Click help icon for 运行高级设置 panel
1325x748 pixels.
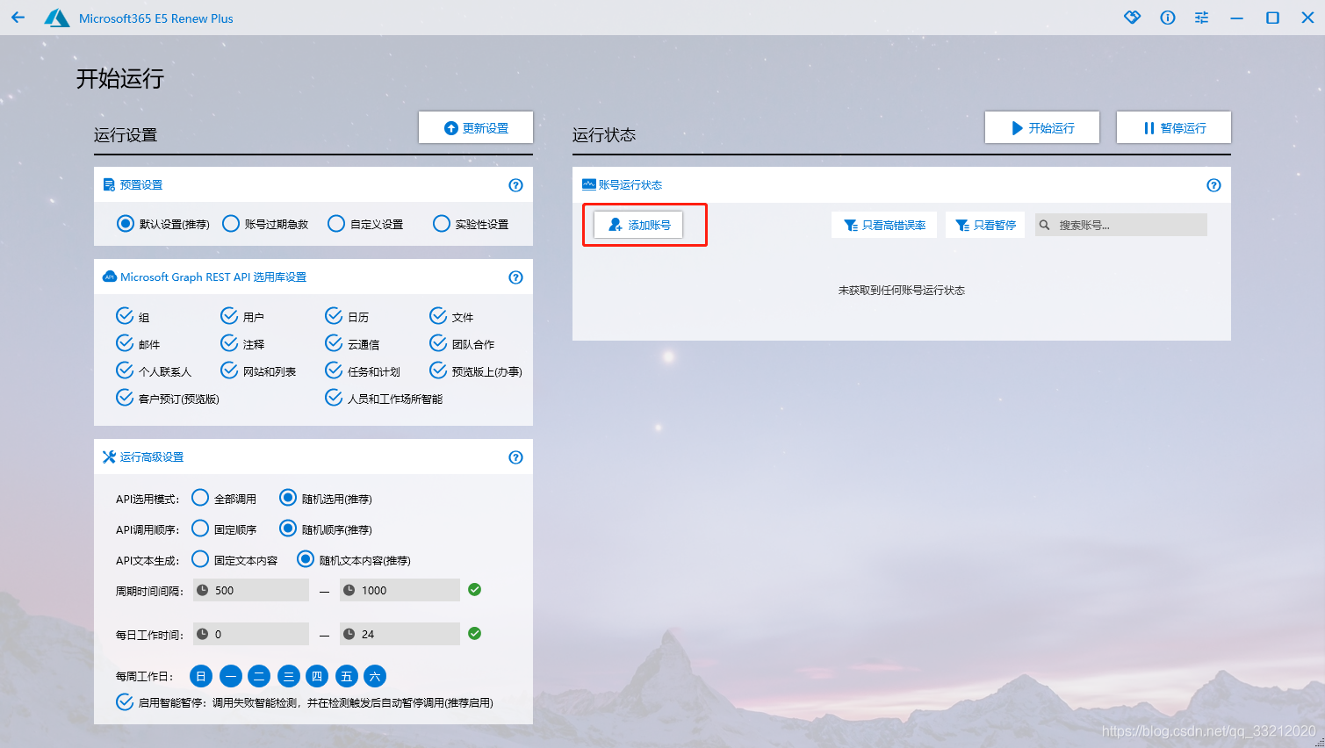tap(515, 457)
